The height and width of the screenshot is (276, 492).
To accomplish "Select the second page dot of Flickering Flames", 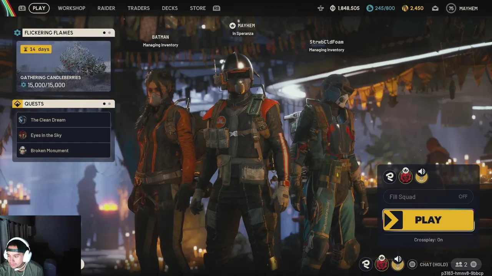I will click(x=110, y=33).
